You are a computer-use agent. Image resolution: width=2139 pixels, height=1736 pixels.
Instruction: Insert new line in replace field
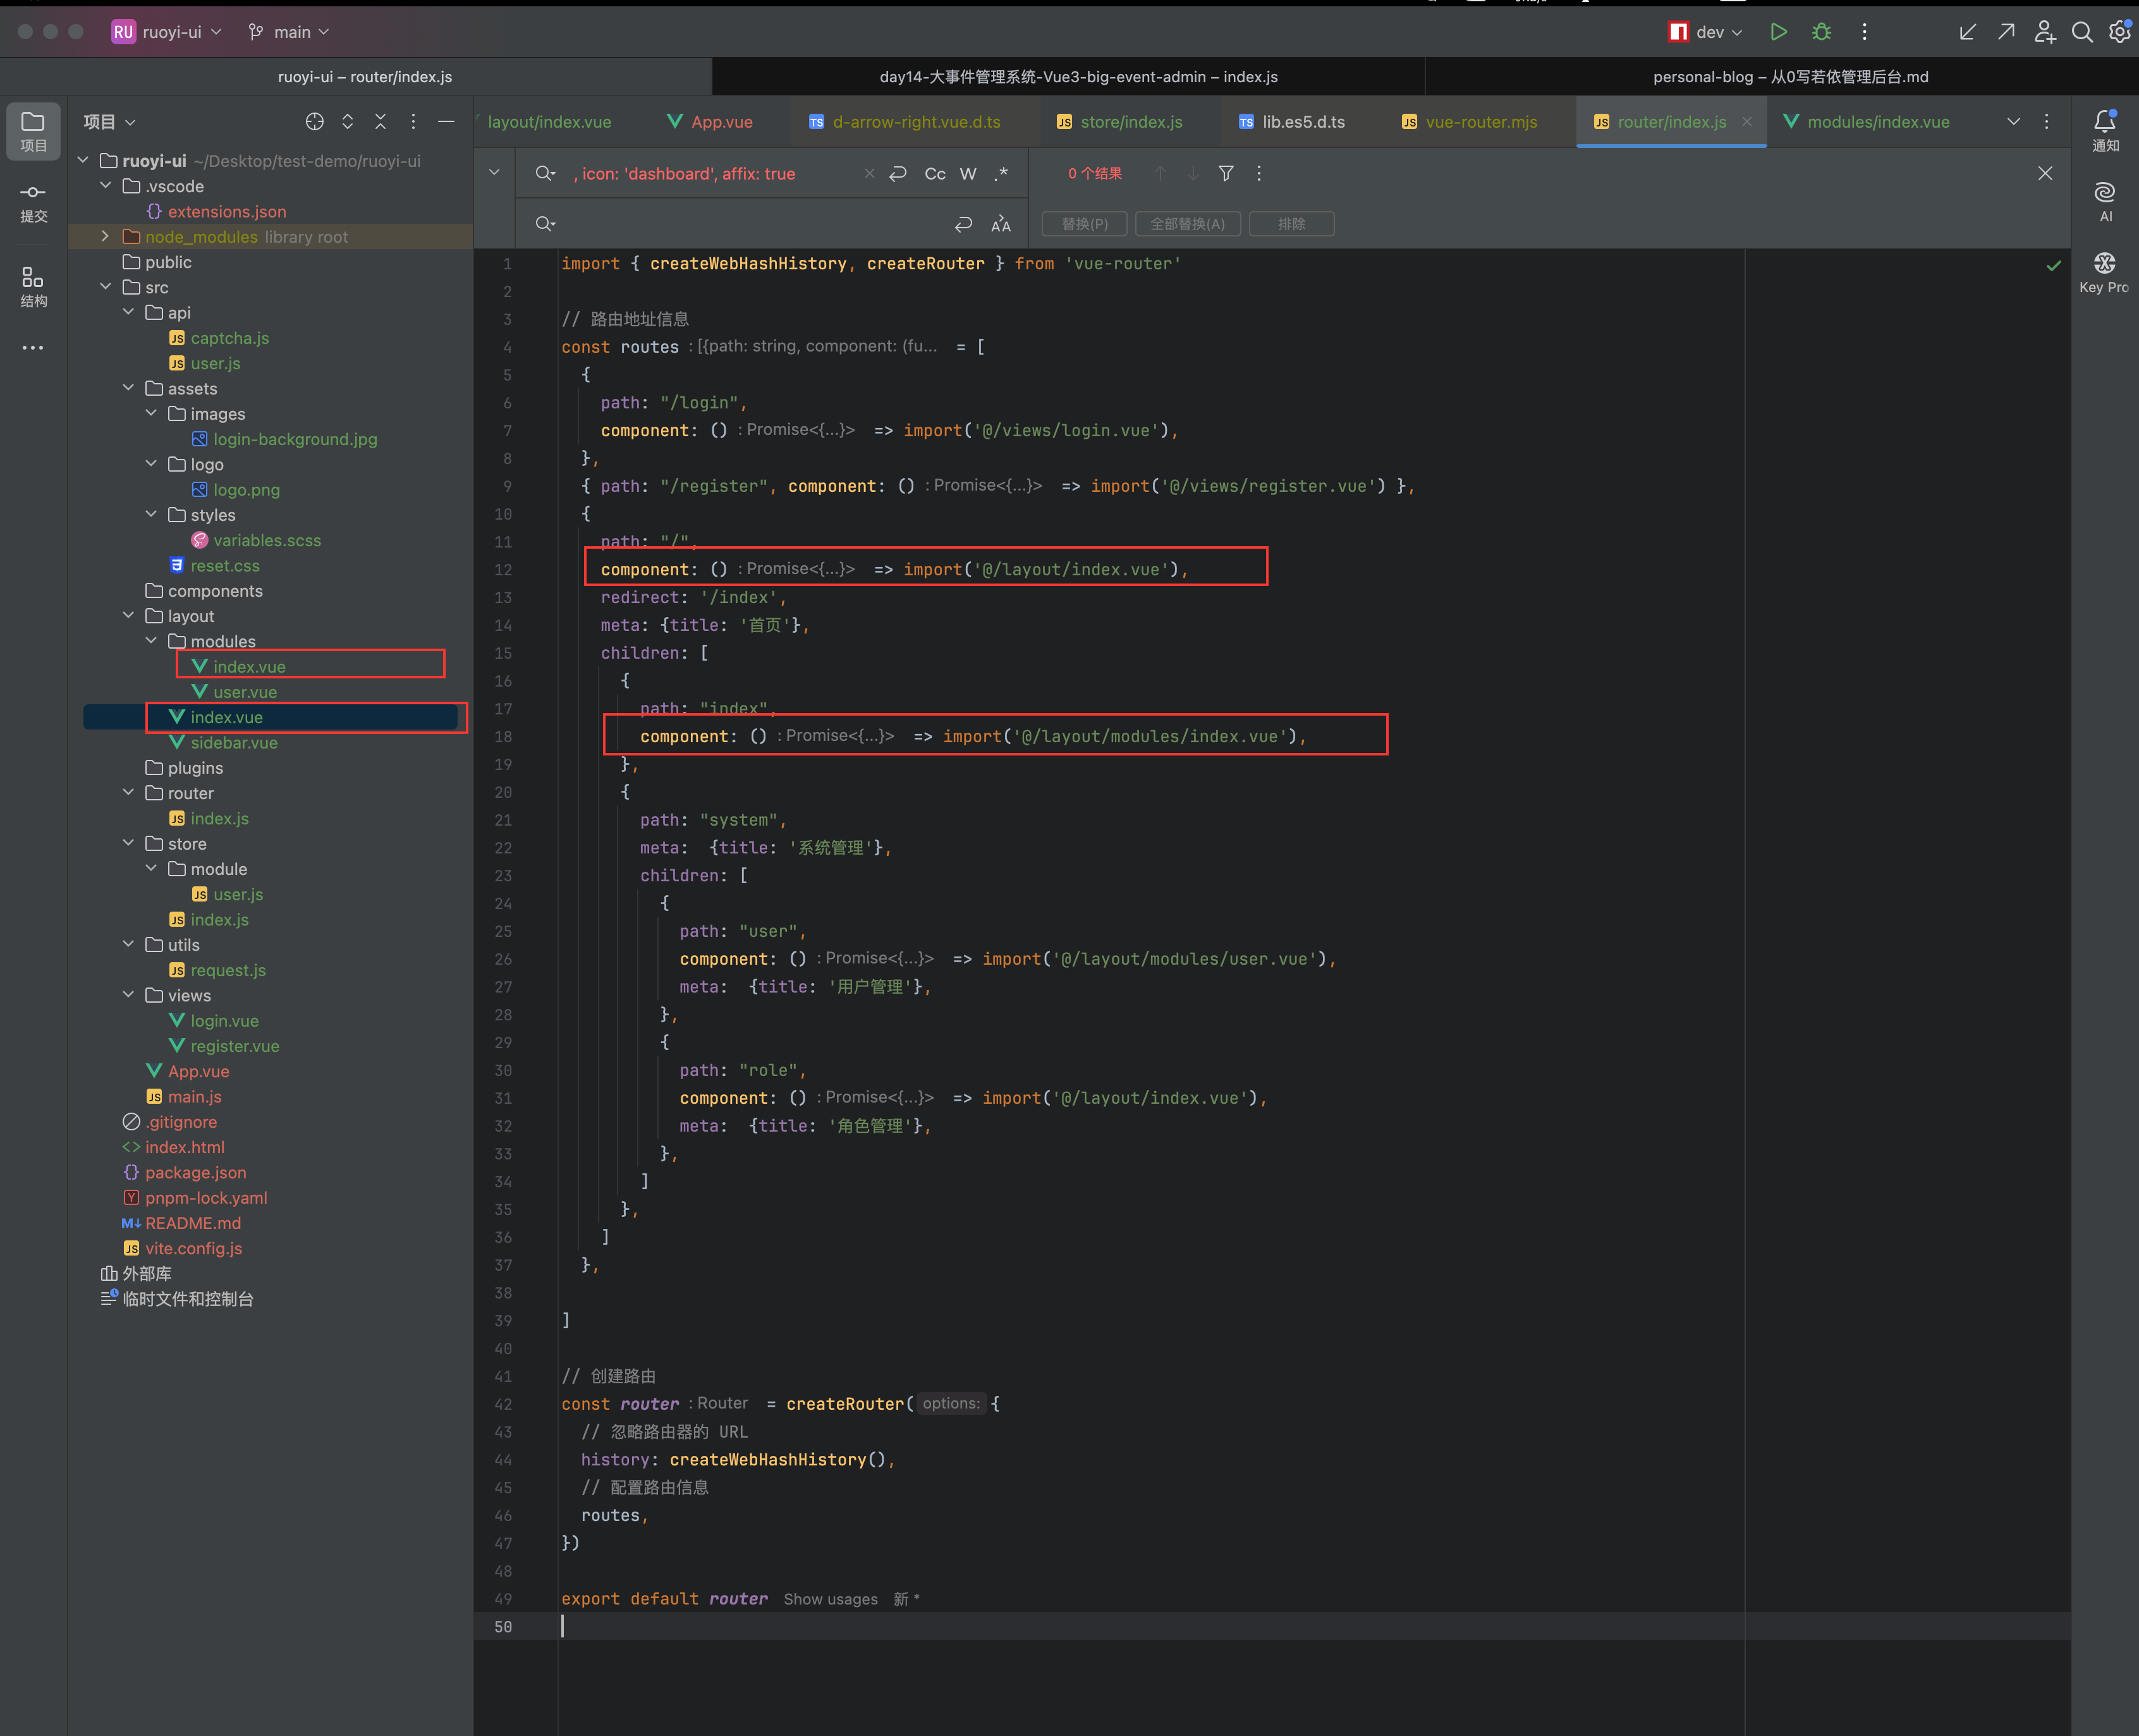pos(963,224)
